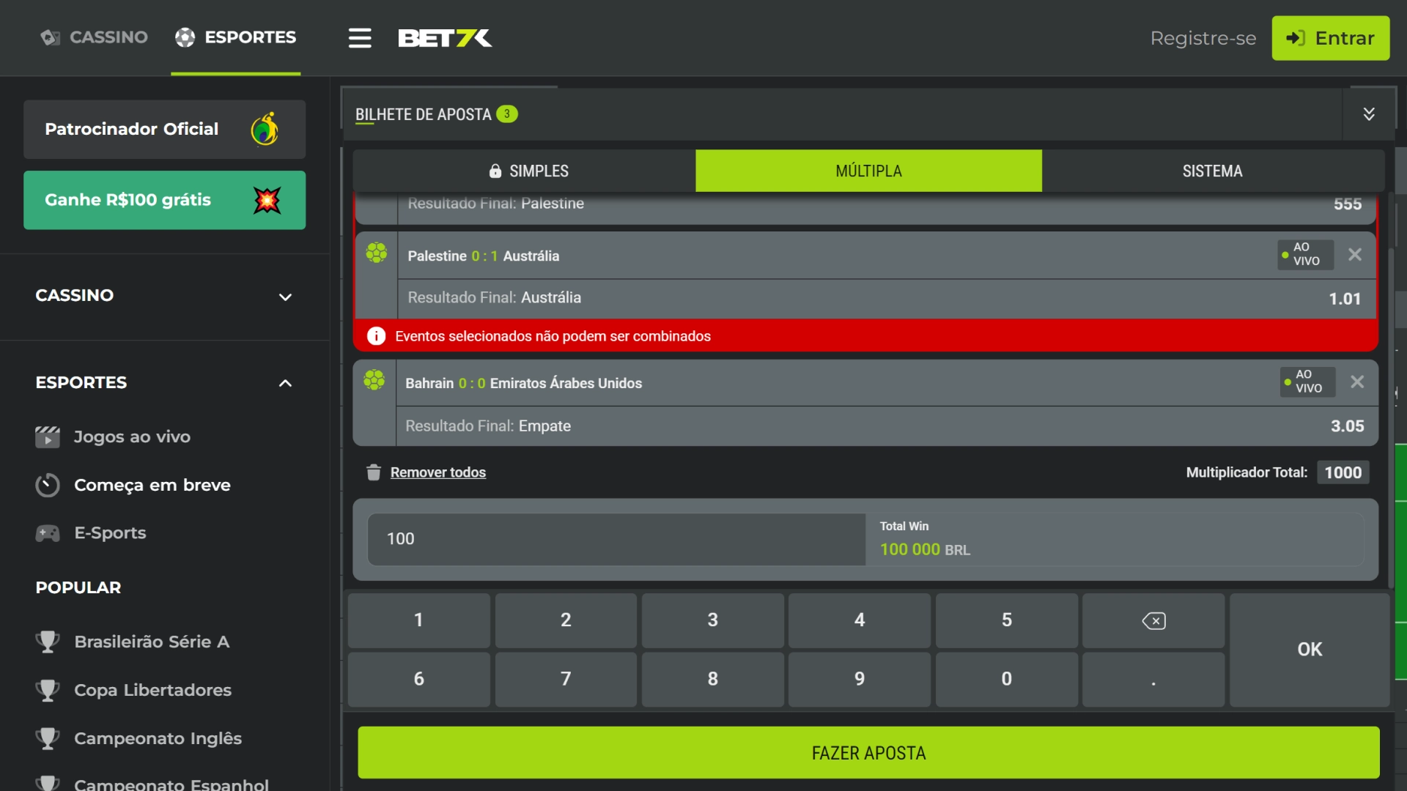Open Copa Libertadores league
Screen dimensions: 1407x791
(152, 690)
